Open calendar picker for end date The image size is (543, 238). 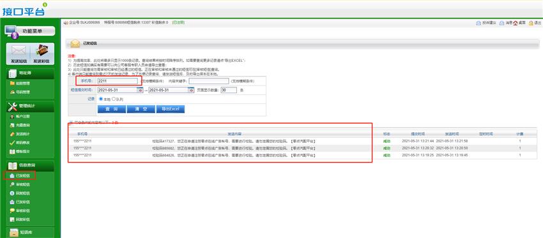pos(191,90)
